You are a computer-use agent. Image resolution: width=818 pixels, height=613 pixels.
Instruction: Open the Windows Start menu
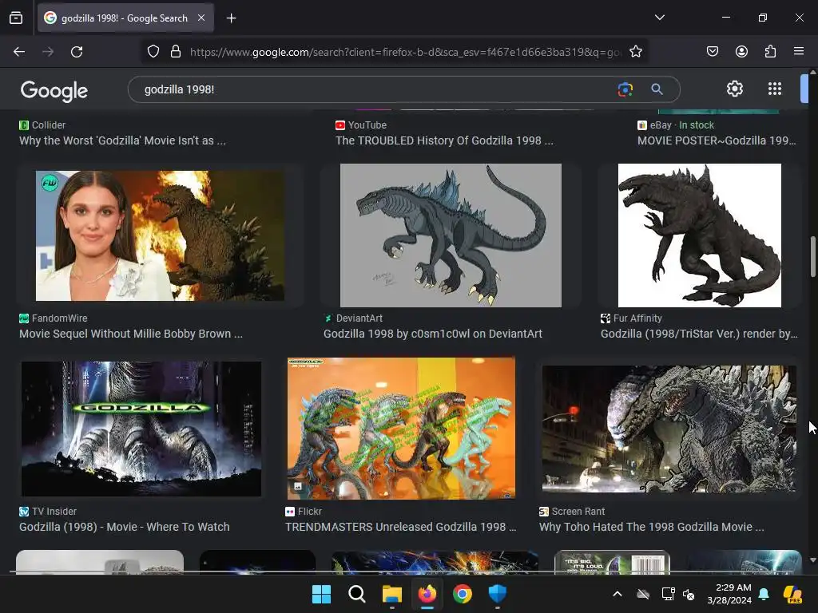tap(321, 594)
